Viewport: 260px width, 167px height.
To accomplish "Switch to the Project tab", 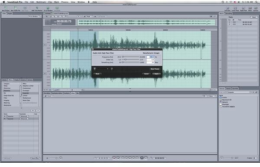I will point(10,13).
